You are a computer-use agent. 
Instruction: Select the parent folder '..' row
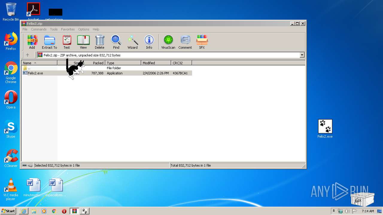tap(107, 68)
